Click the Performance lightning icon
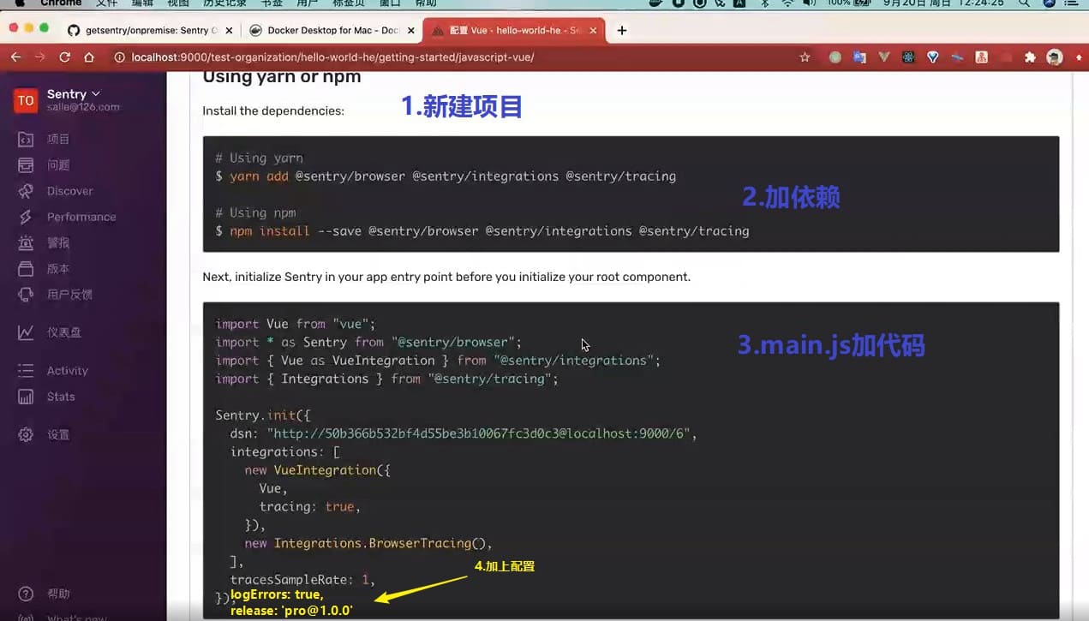The height and width of the screenshot is (621, 1089). [26, 217]
